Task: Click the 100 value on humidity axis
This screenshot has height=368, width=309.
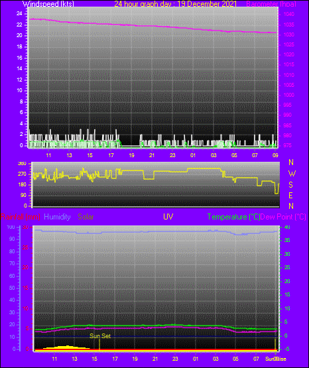Action: point(11,227)
